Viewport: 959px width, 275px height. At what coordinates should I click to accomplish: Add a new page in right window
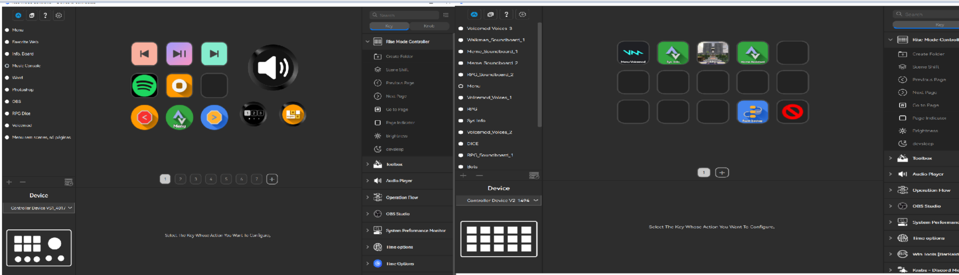721,173
